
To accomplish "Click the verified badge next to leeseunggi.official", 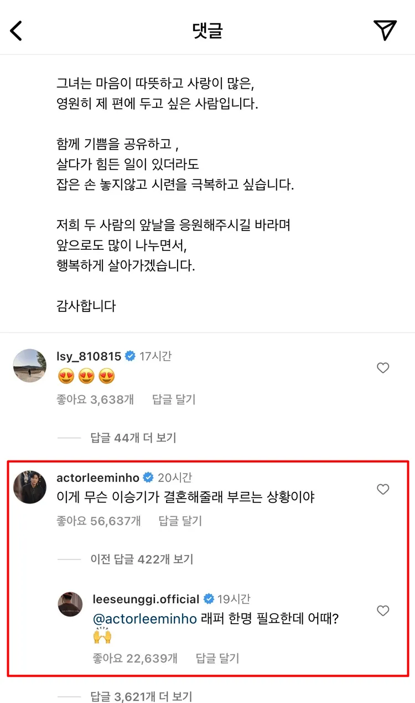I will (209, 599).
